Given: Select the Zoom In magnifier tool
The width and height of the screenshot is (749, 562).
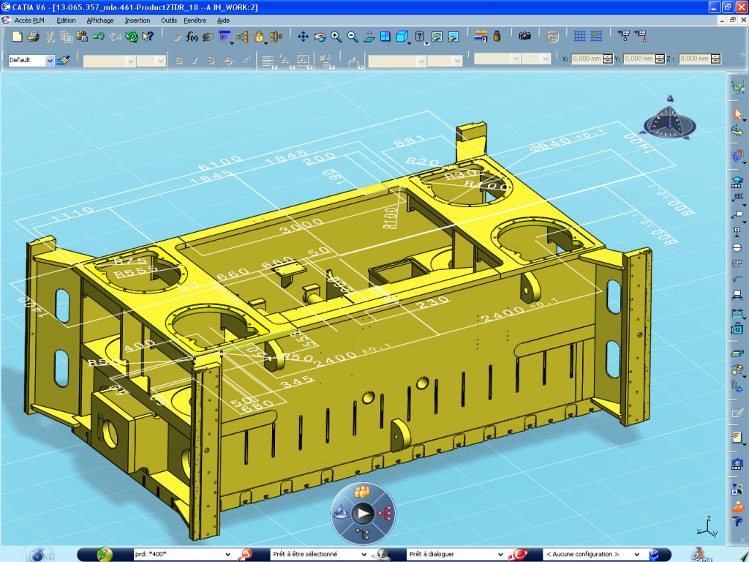Looking at the screenshot, I should [x=336, y=37].
